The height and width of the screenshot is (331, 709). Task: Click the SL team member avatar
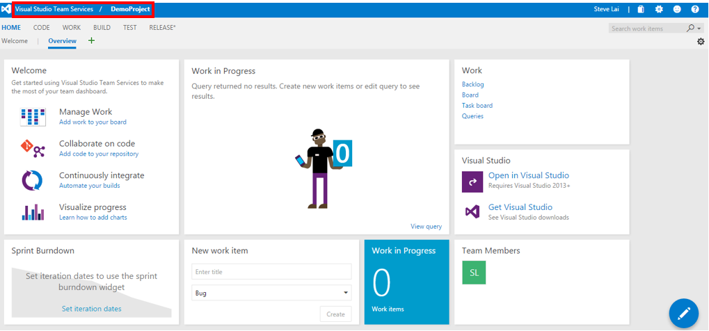point(474,273)
